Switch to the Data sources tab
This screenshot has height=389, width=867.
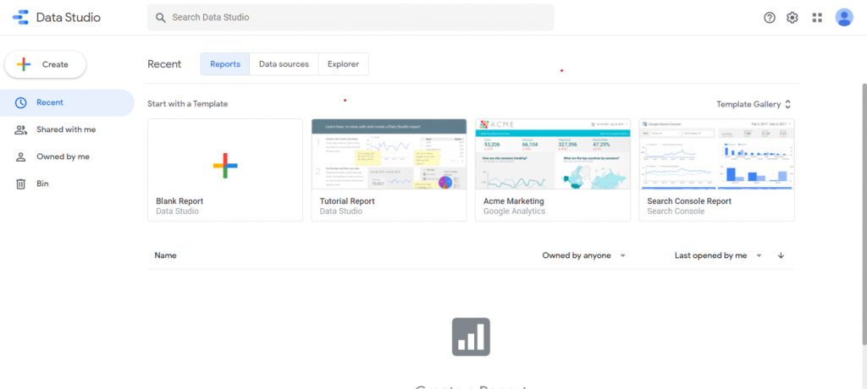tap(284, 64)
